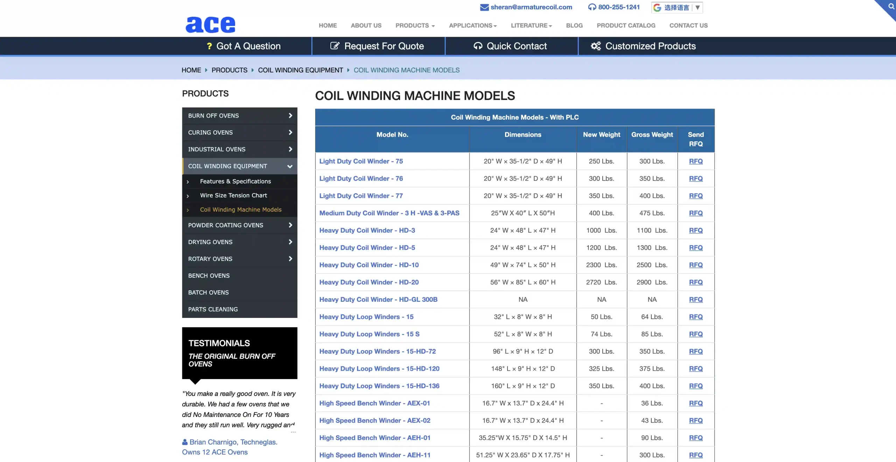The image size is (896, 462).
Task: Click the Request For Quote pencil icon
Action: click(x=335, y=46)
